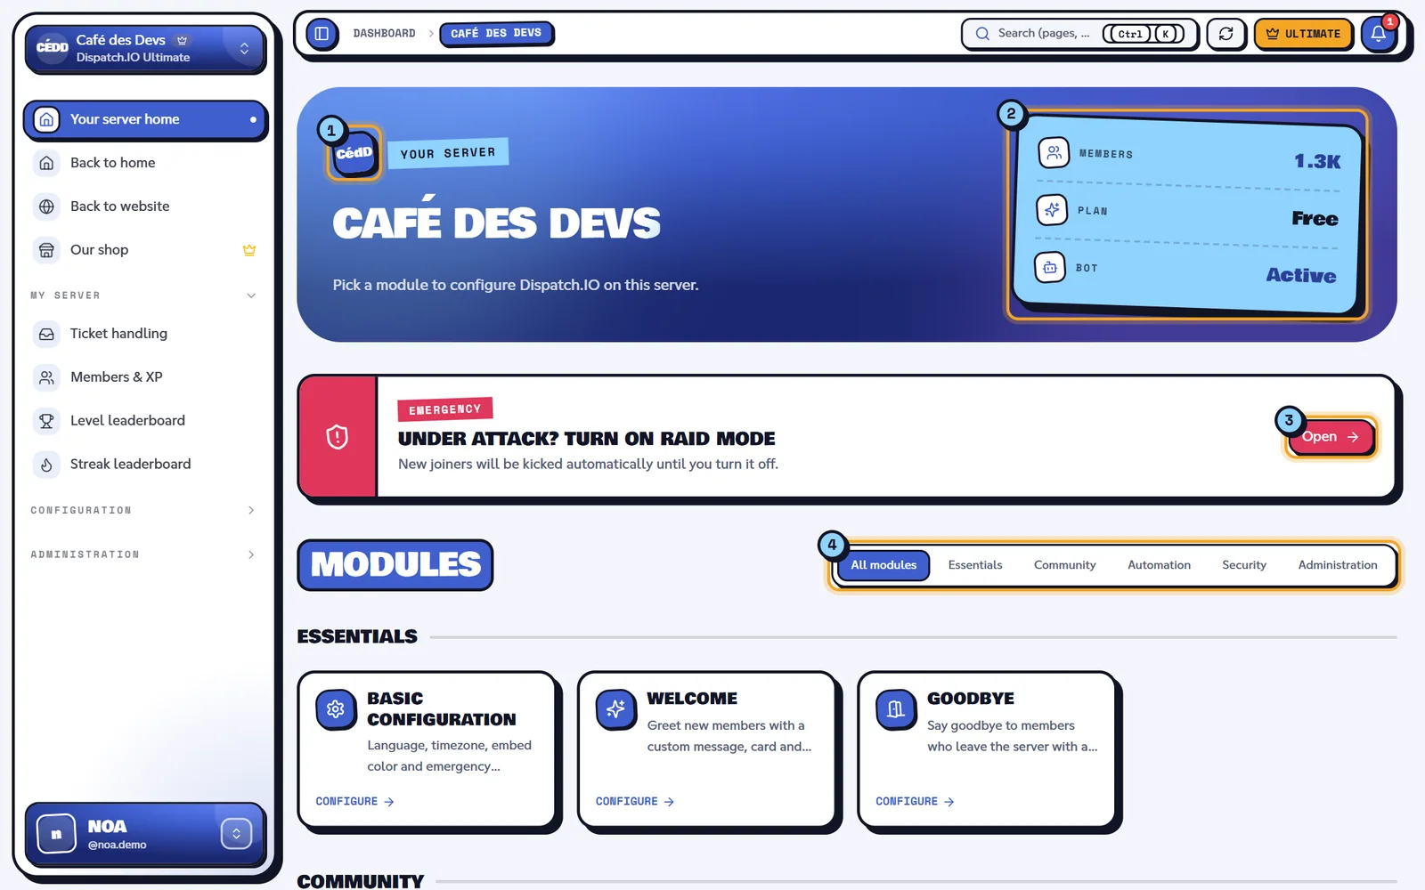Collapse the My Server section
The width and height of the screenshot is (1425, 890).
[142, 295]
